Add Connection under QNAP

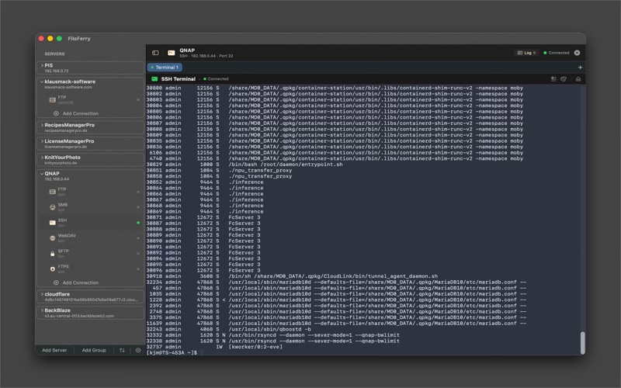[x=75, y=282]
